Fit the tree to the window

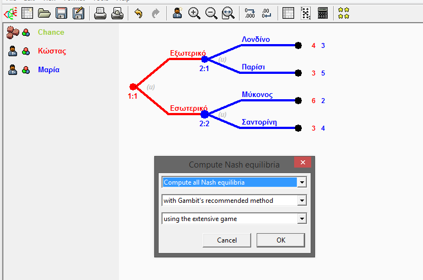point(228,13)
